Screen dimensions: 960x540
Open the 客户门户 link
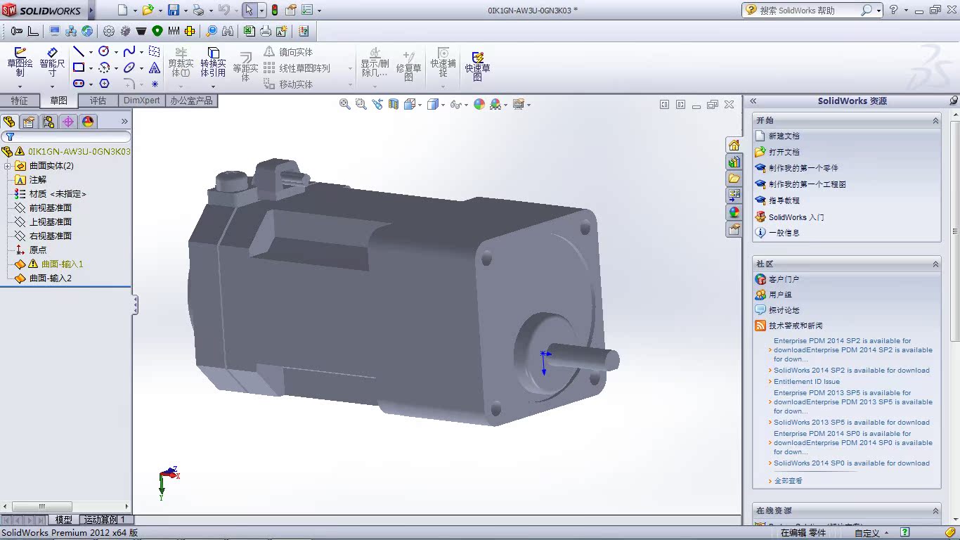(784, 280)
